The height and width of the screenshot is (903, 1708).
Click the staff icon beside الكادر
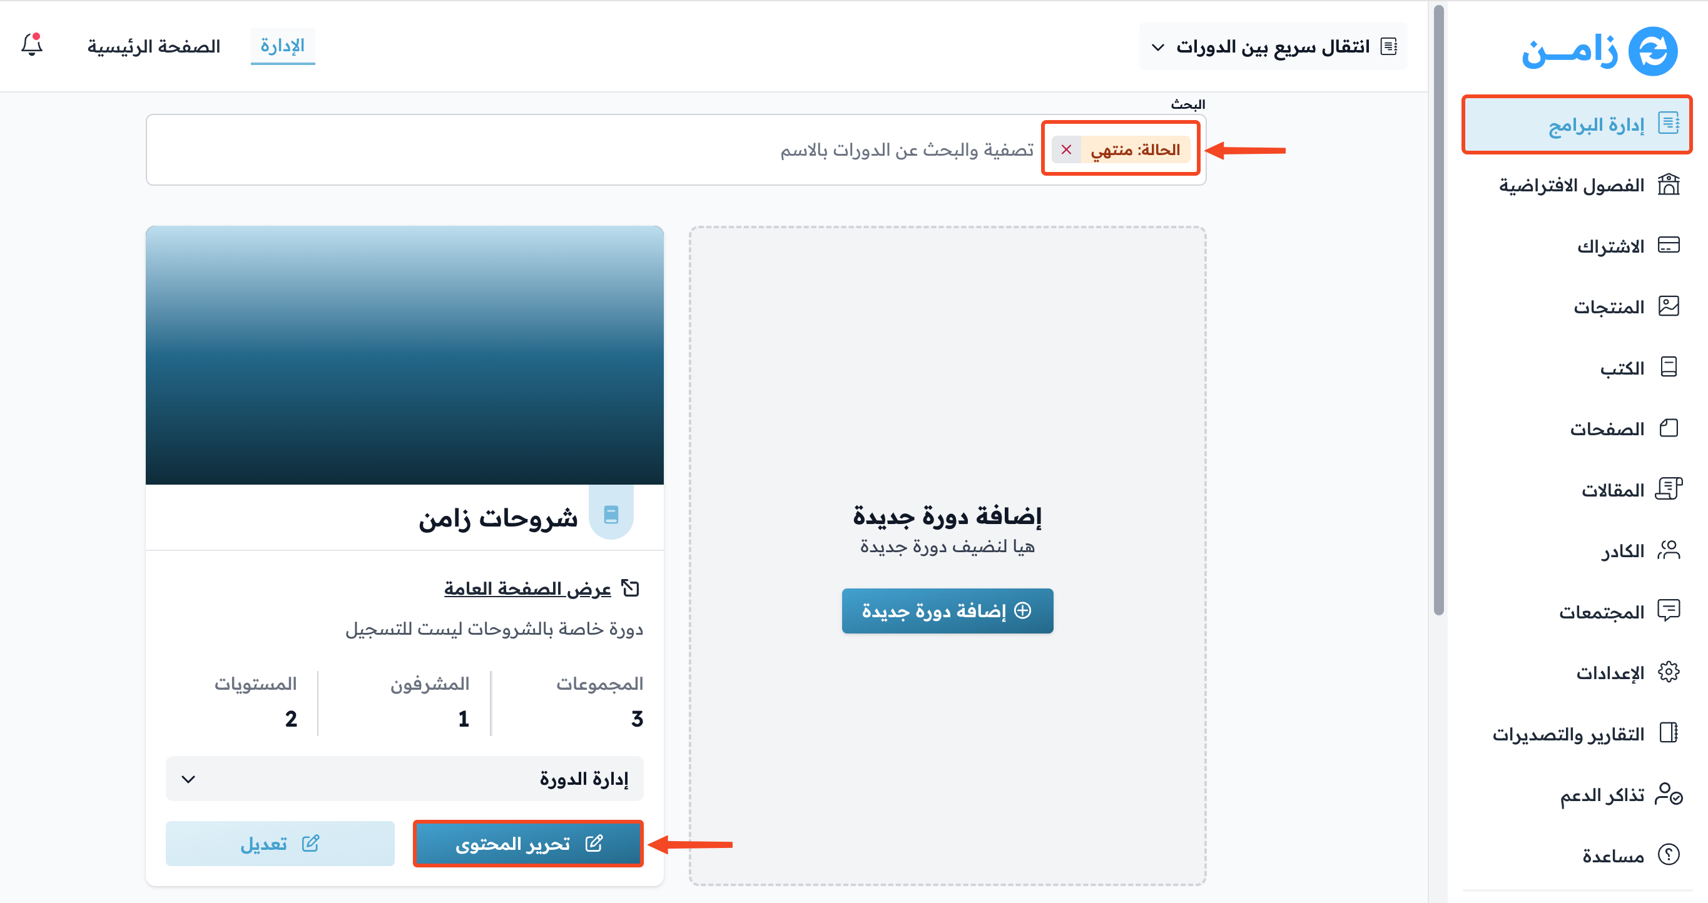pos(1668,550)
